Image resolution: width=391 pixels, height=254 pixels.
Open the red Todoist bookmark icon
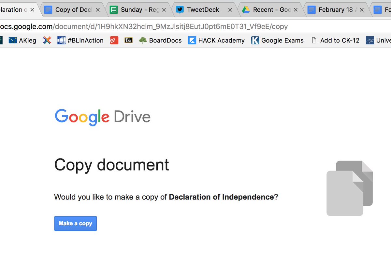tap(114, 40)
